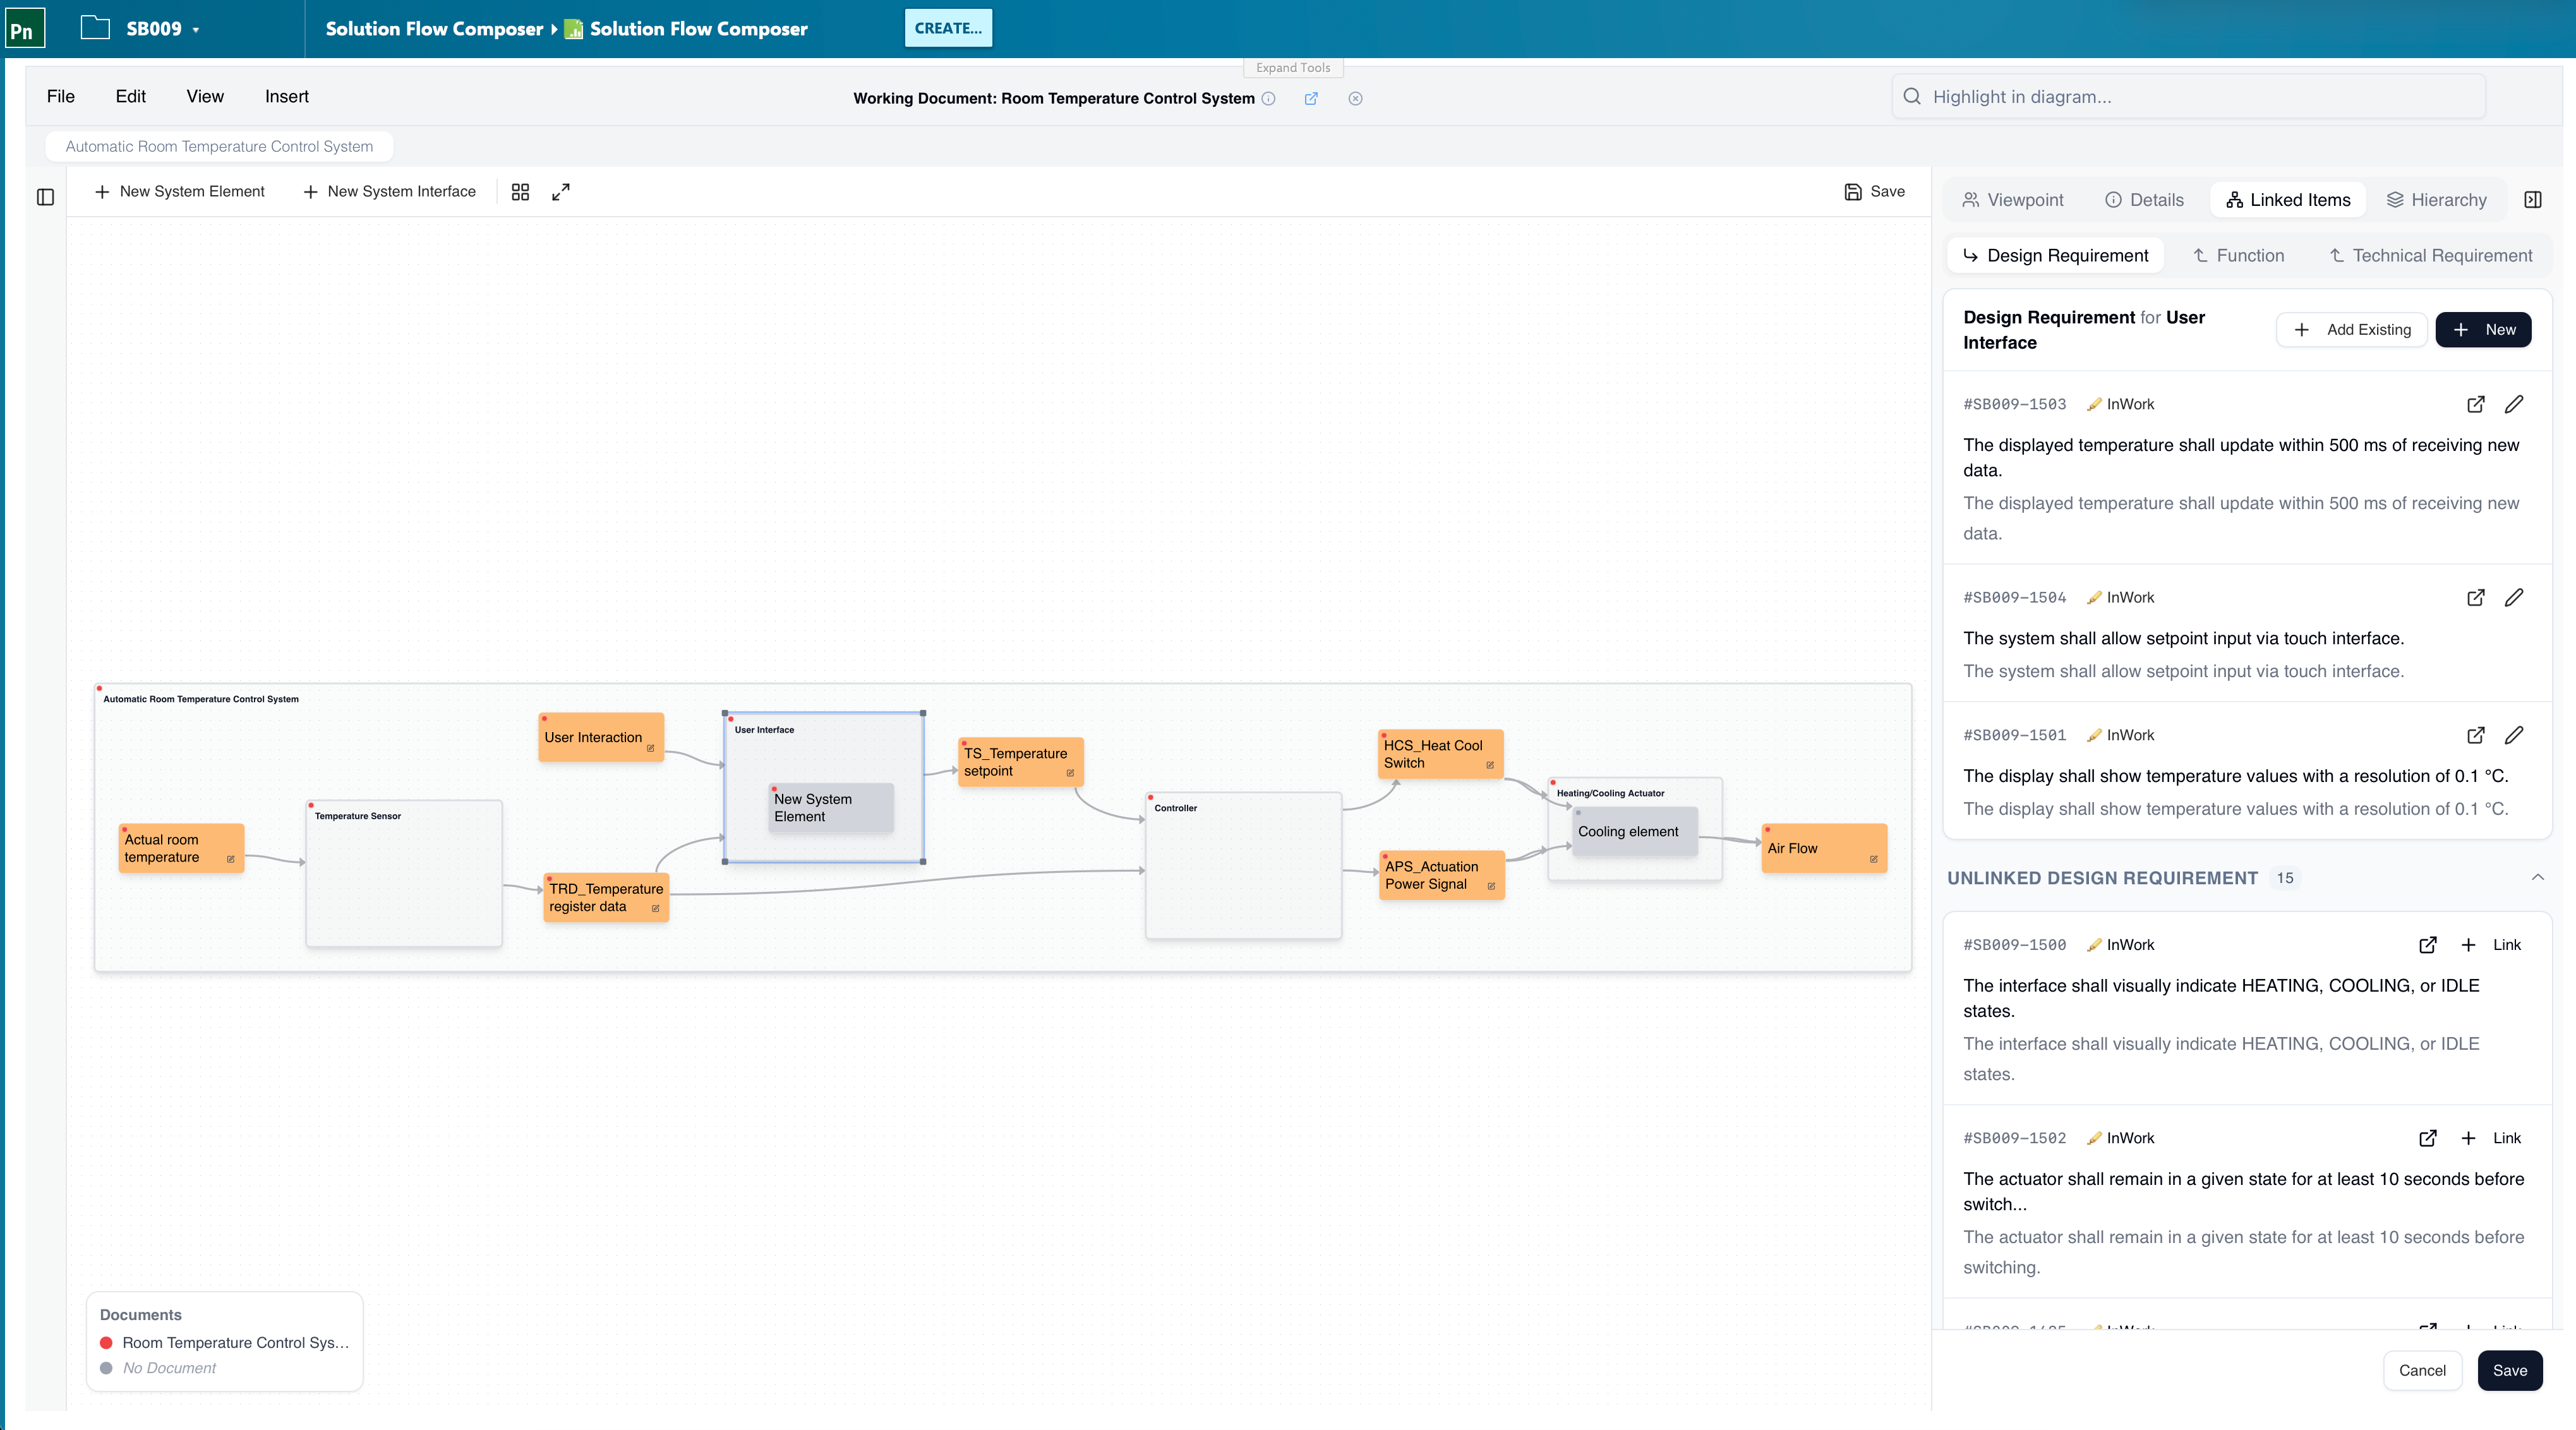Click the Pn application logo icon
The height and width of the screenshot is (1430, 2576).
tap(24, 28)
